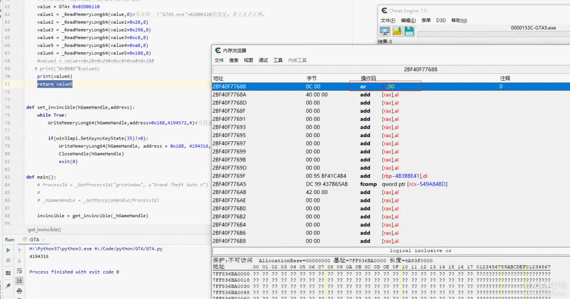Click the print icon in Run console
This screenshot has height=299, width=570.
20,291
